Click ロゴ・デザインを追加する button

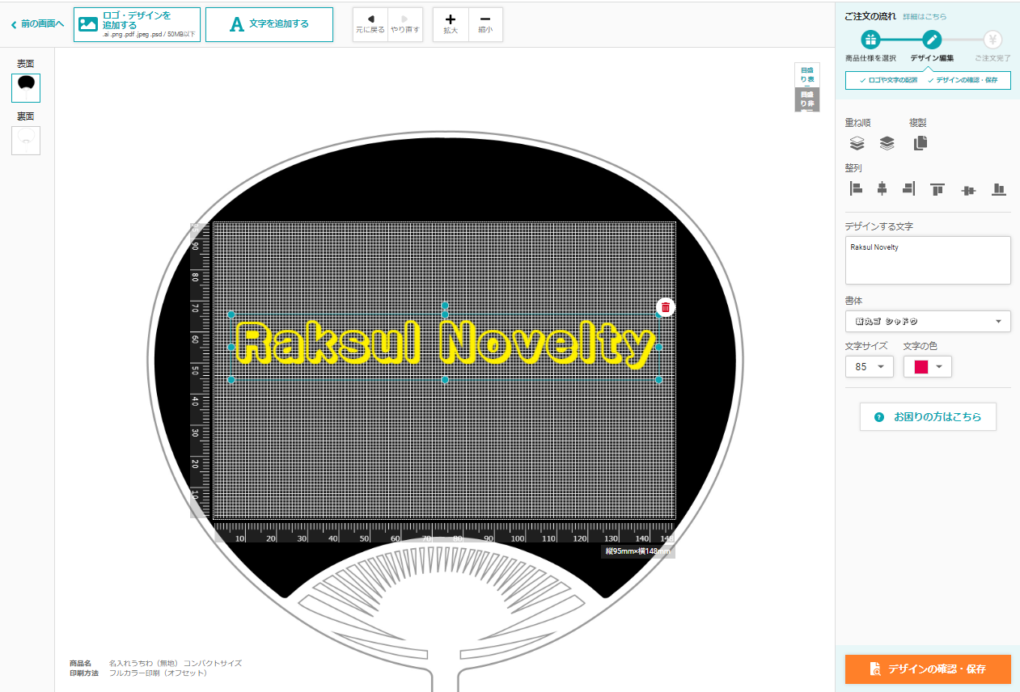137,24
